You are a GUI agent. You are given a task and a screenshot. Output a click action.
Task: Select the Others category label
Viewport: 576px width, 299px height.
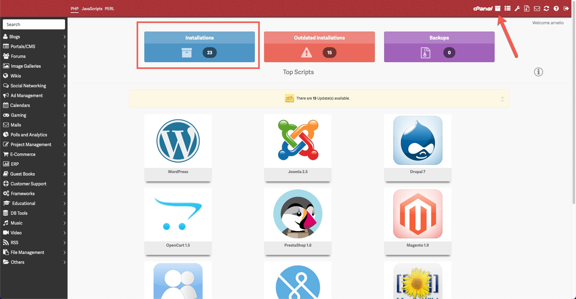pyautogui.click(x=18, y=262)
